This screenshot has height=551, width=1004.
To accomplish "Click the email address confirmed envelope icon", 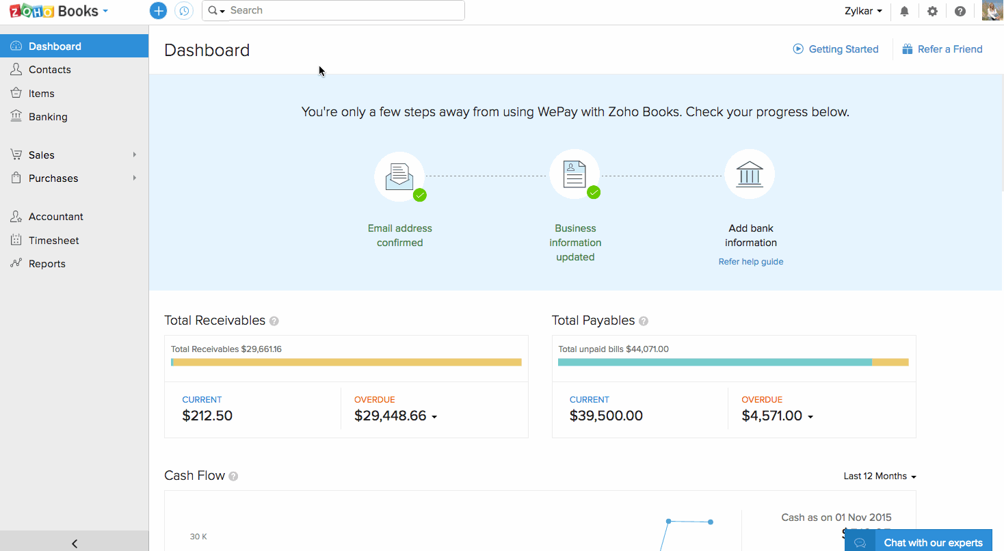I will coord(399,176).
